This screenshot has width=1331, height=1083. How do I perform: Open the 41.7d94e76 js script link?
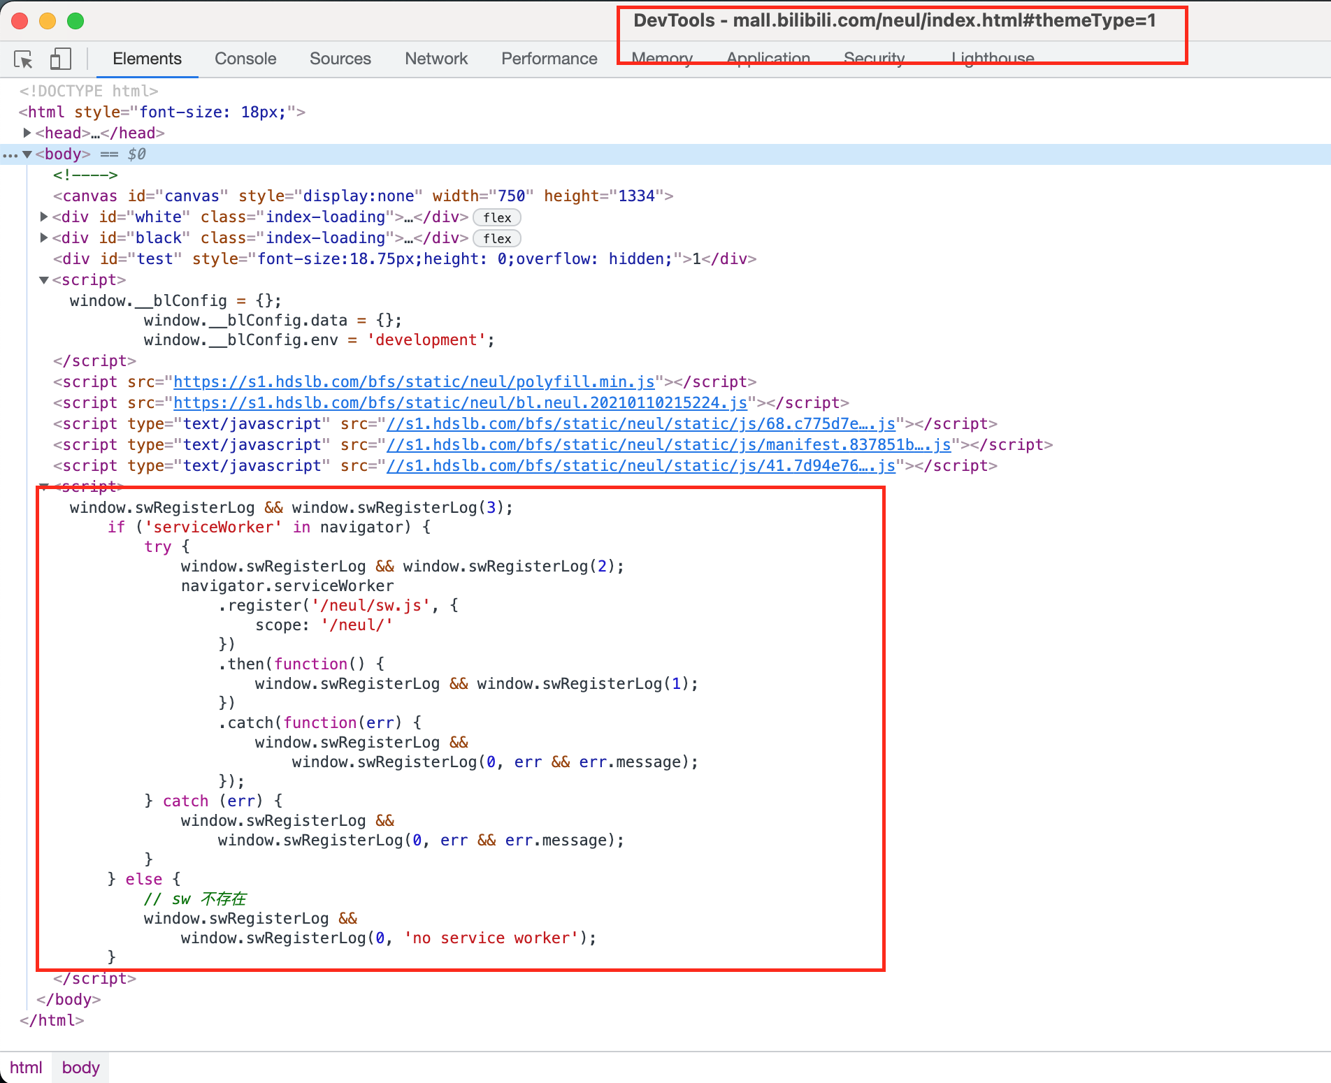(x=641, y=466)
